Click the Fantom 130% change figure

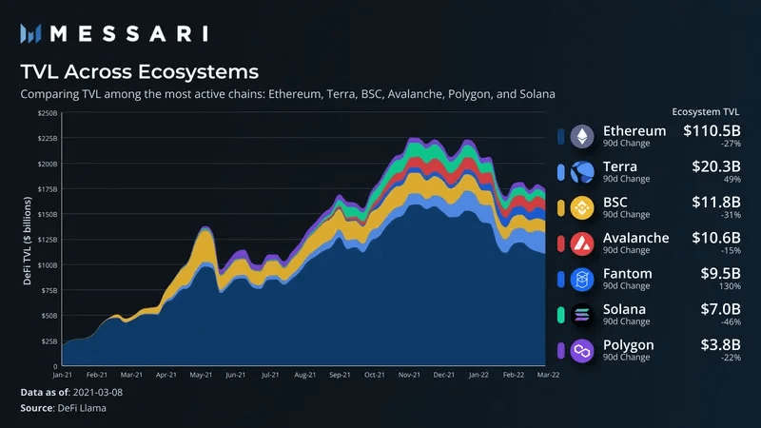[x=731, y=286]
